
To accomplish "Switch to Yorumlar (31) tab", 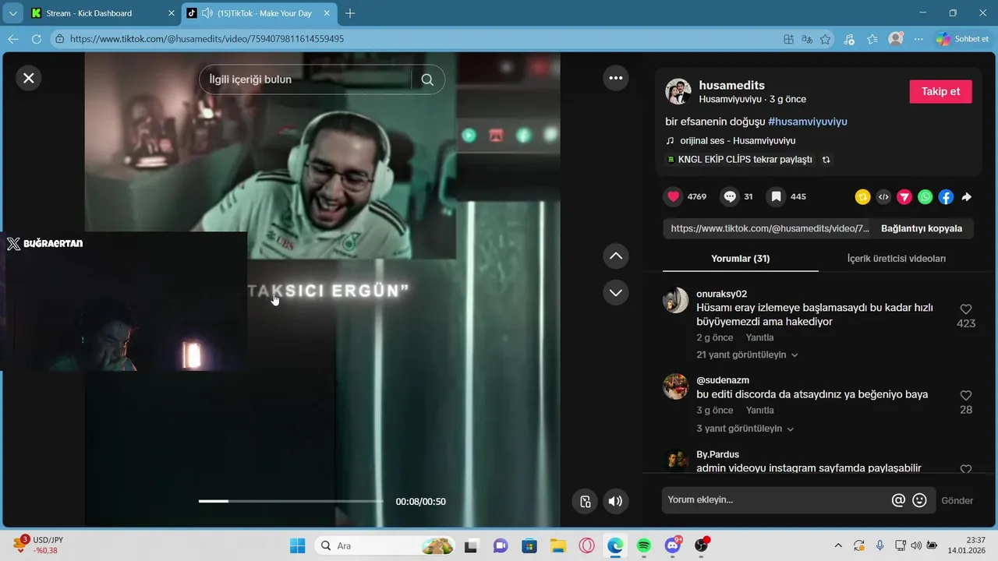I will (741, 258).
